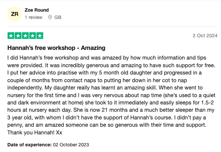
Task: Click the second green rating star
Action: click(18, 36)
